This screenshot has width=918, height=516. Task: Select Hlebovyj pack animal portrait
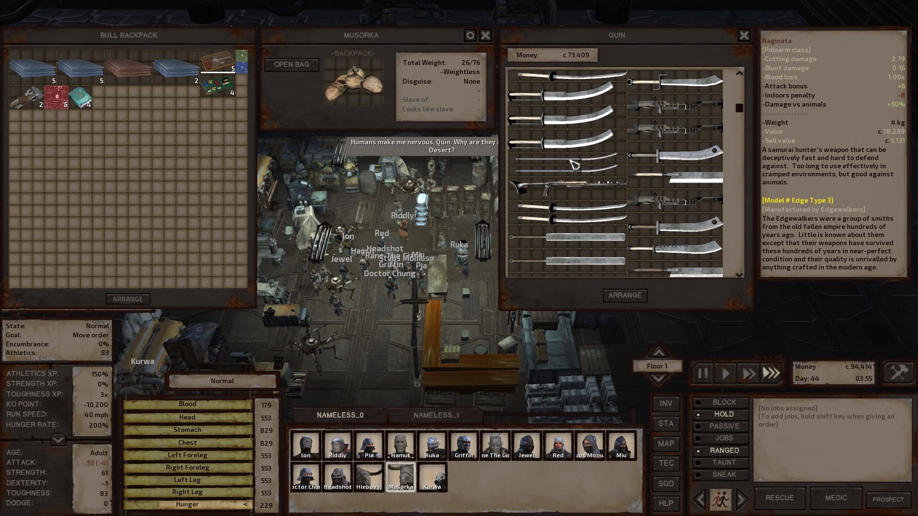(x=369, y=477)
